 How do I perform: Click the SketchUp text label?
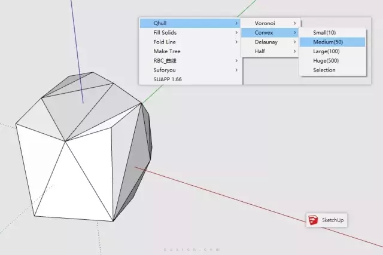click(333, 220)
